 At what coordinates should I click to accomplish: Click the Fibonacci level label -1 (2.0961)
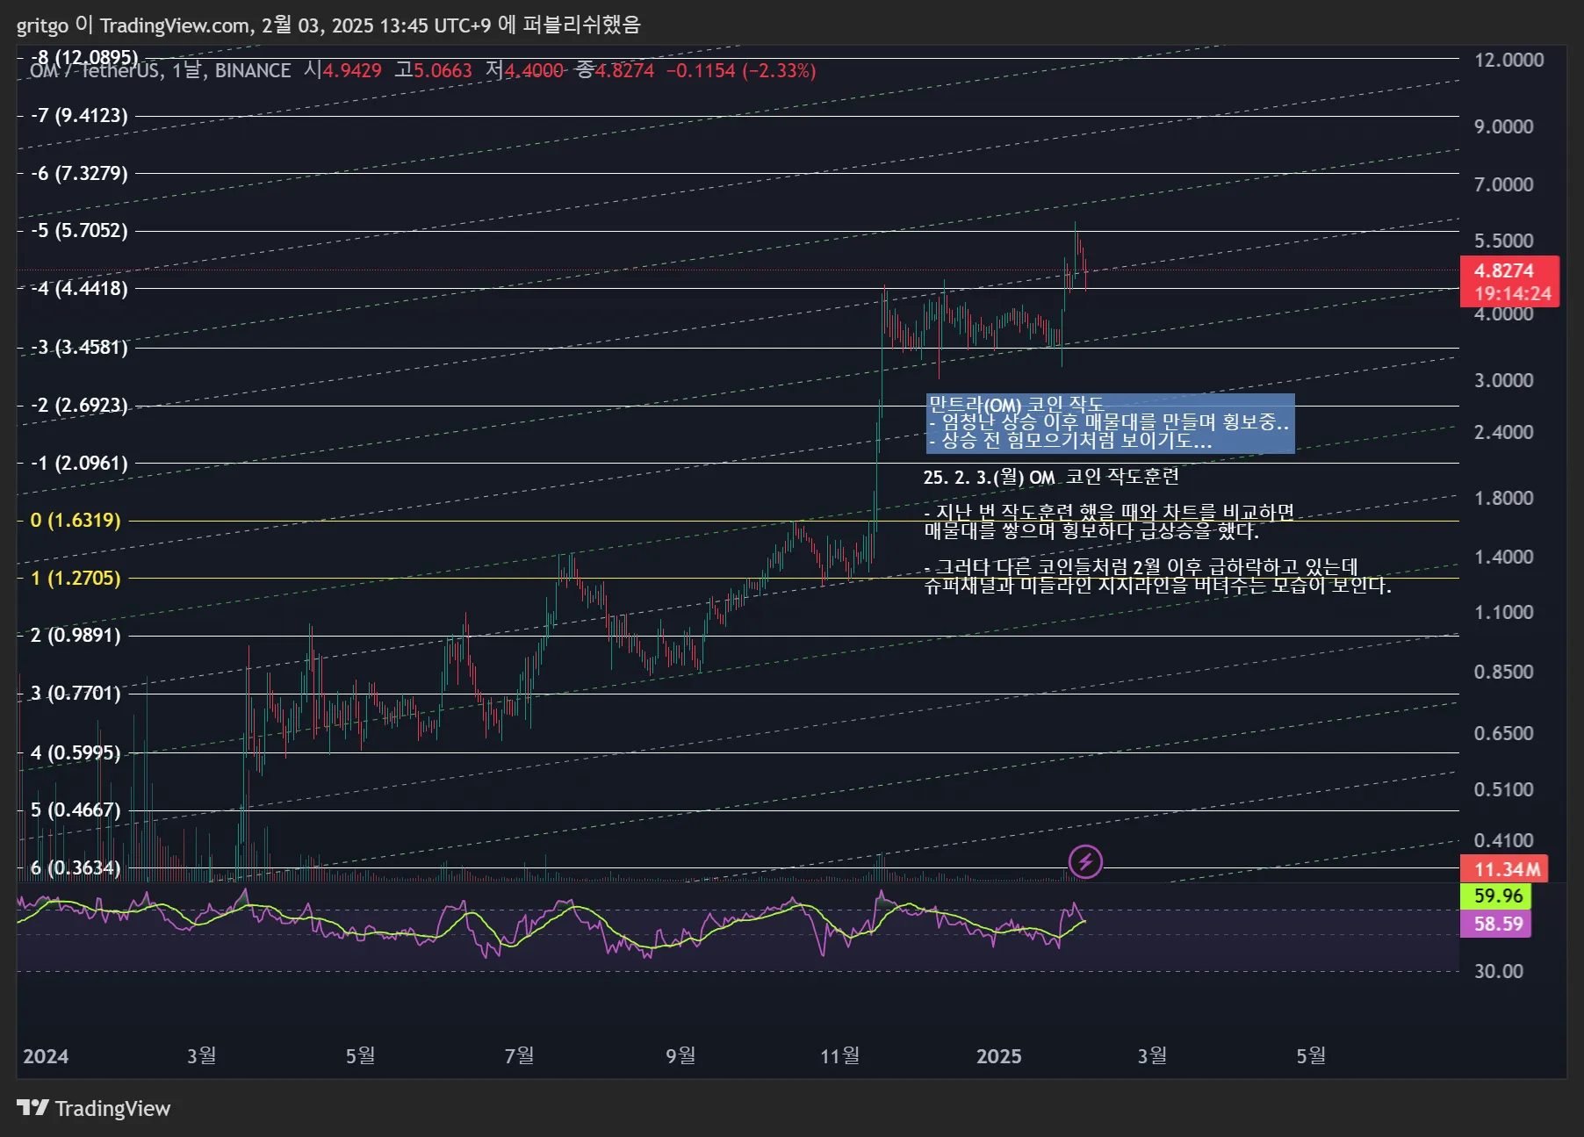click(x=79, y=463)
